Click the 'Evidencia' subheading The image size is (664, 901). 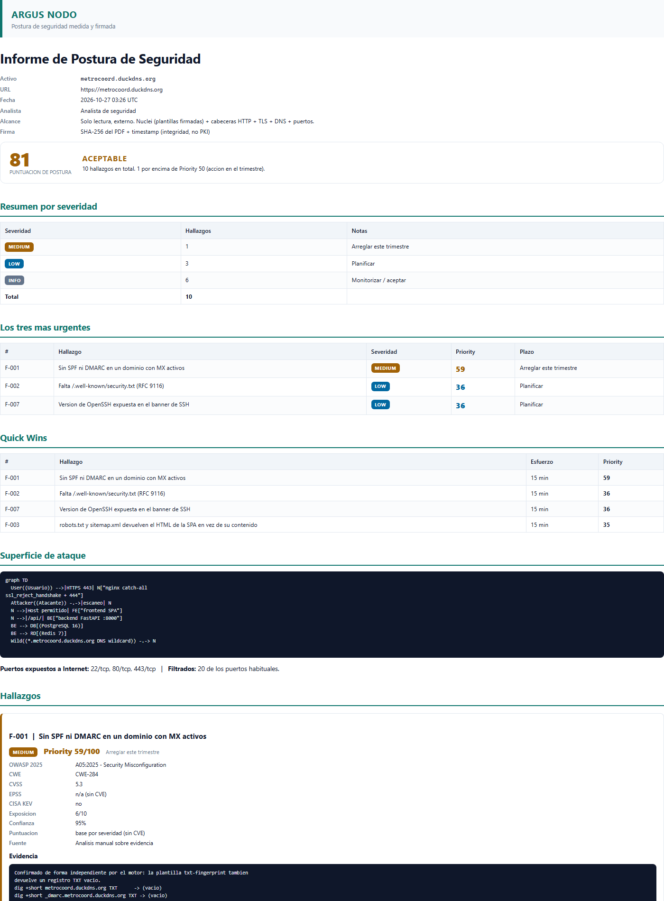(x=23, y=856)
